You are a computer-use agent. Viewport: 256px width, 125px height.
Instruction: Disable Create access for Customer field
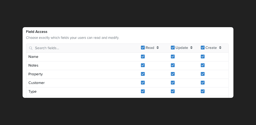point(203,83)
